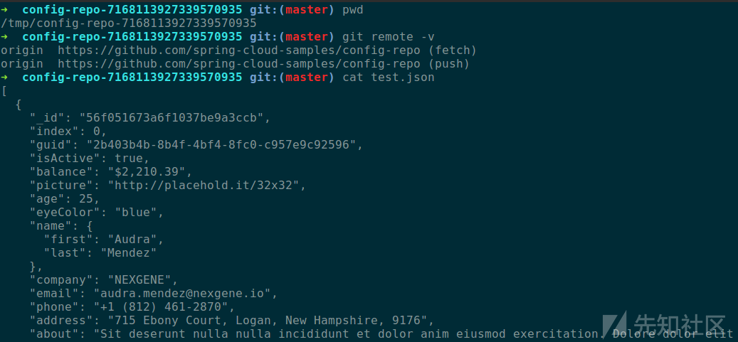This screenshot has width=738, height=342.
Task: Click the /tmp/config-repo path output line
Action: pyautogui.click(x=128, y=23)
